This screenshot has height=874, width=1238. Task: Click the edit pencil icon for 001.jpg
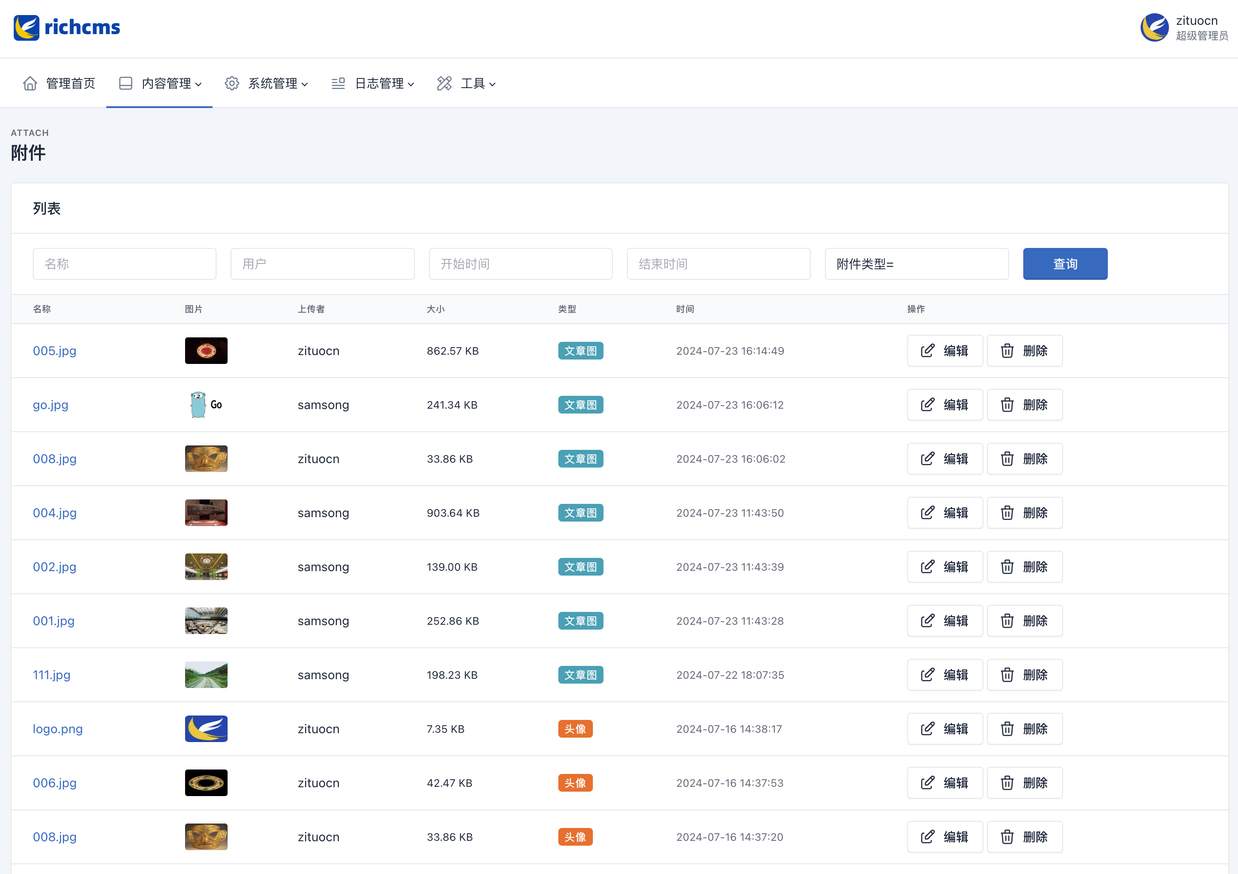928,621
